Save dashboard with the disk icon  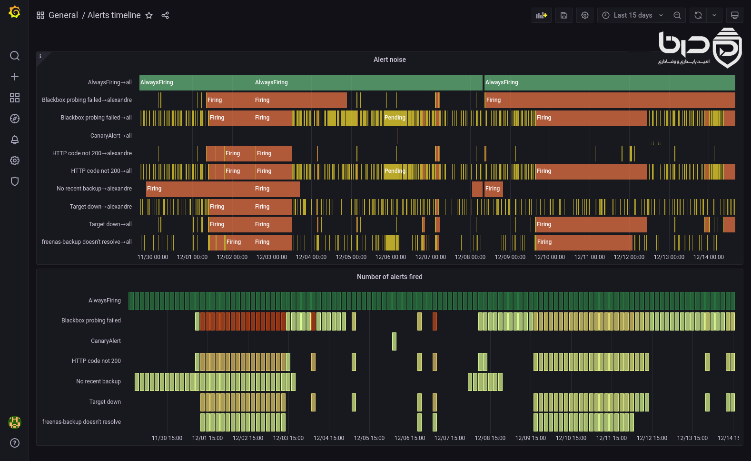pos(564,15)
